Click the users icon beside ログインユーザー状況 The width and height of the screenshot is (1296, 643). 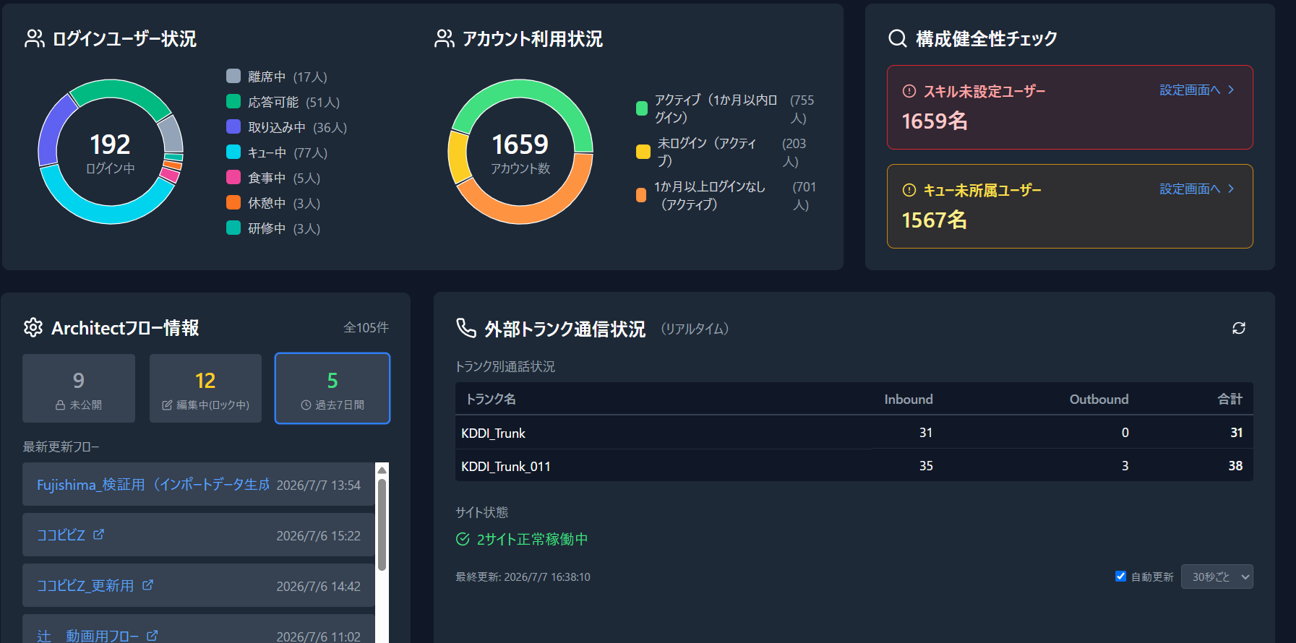coord(34,38)
